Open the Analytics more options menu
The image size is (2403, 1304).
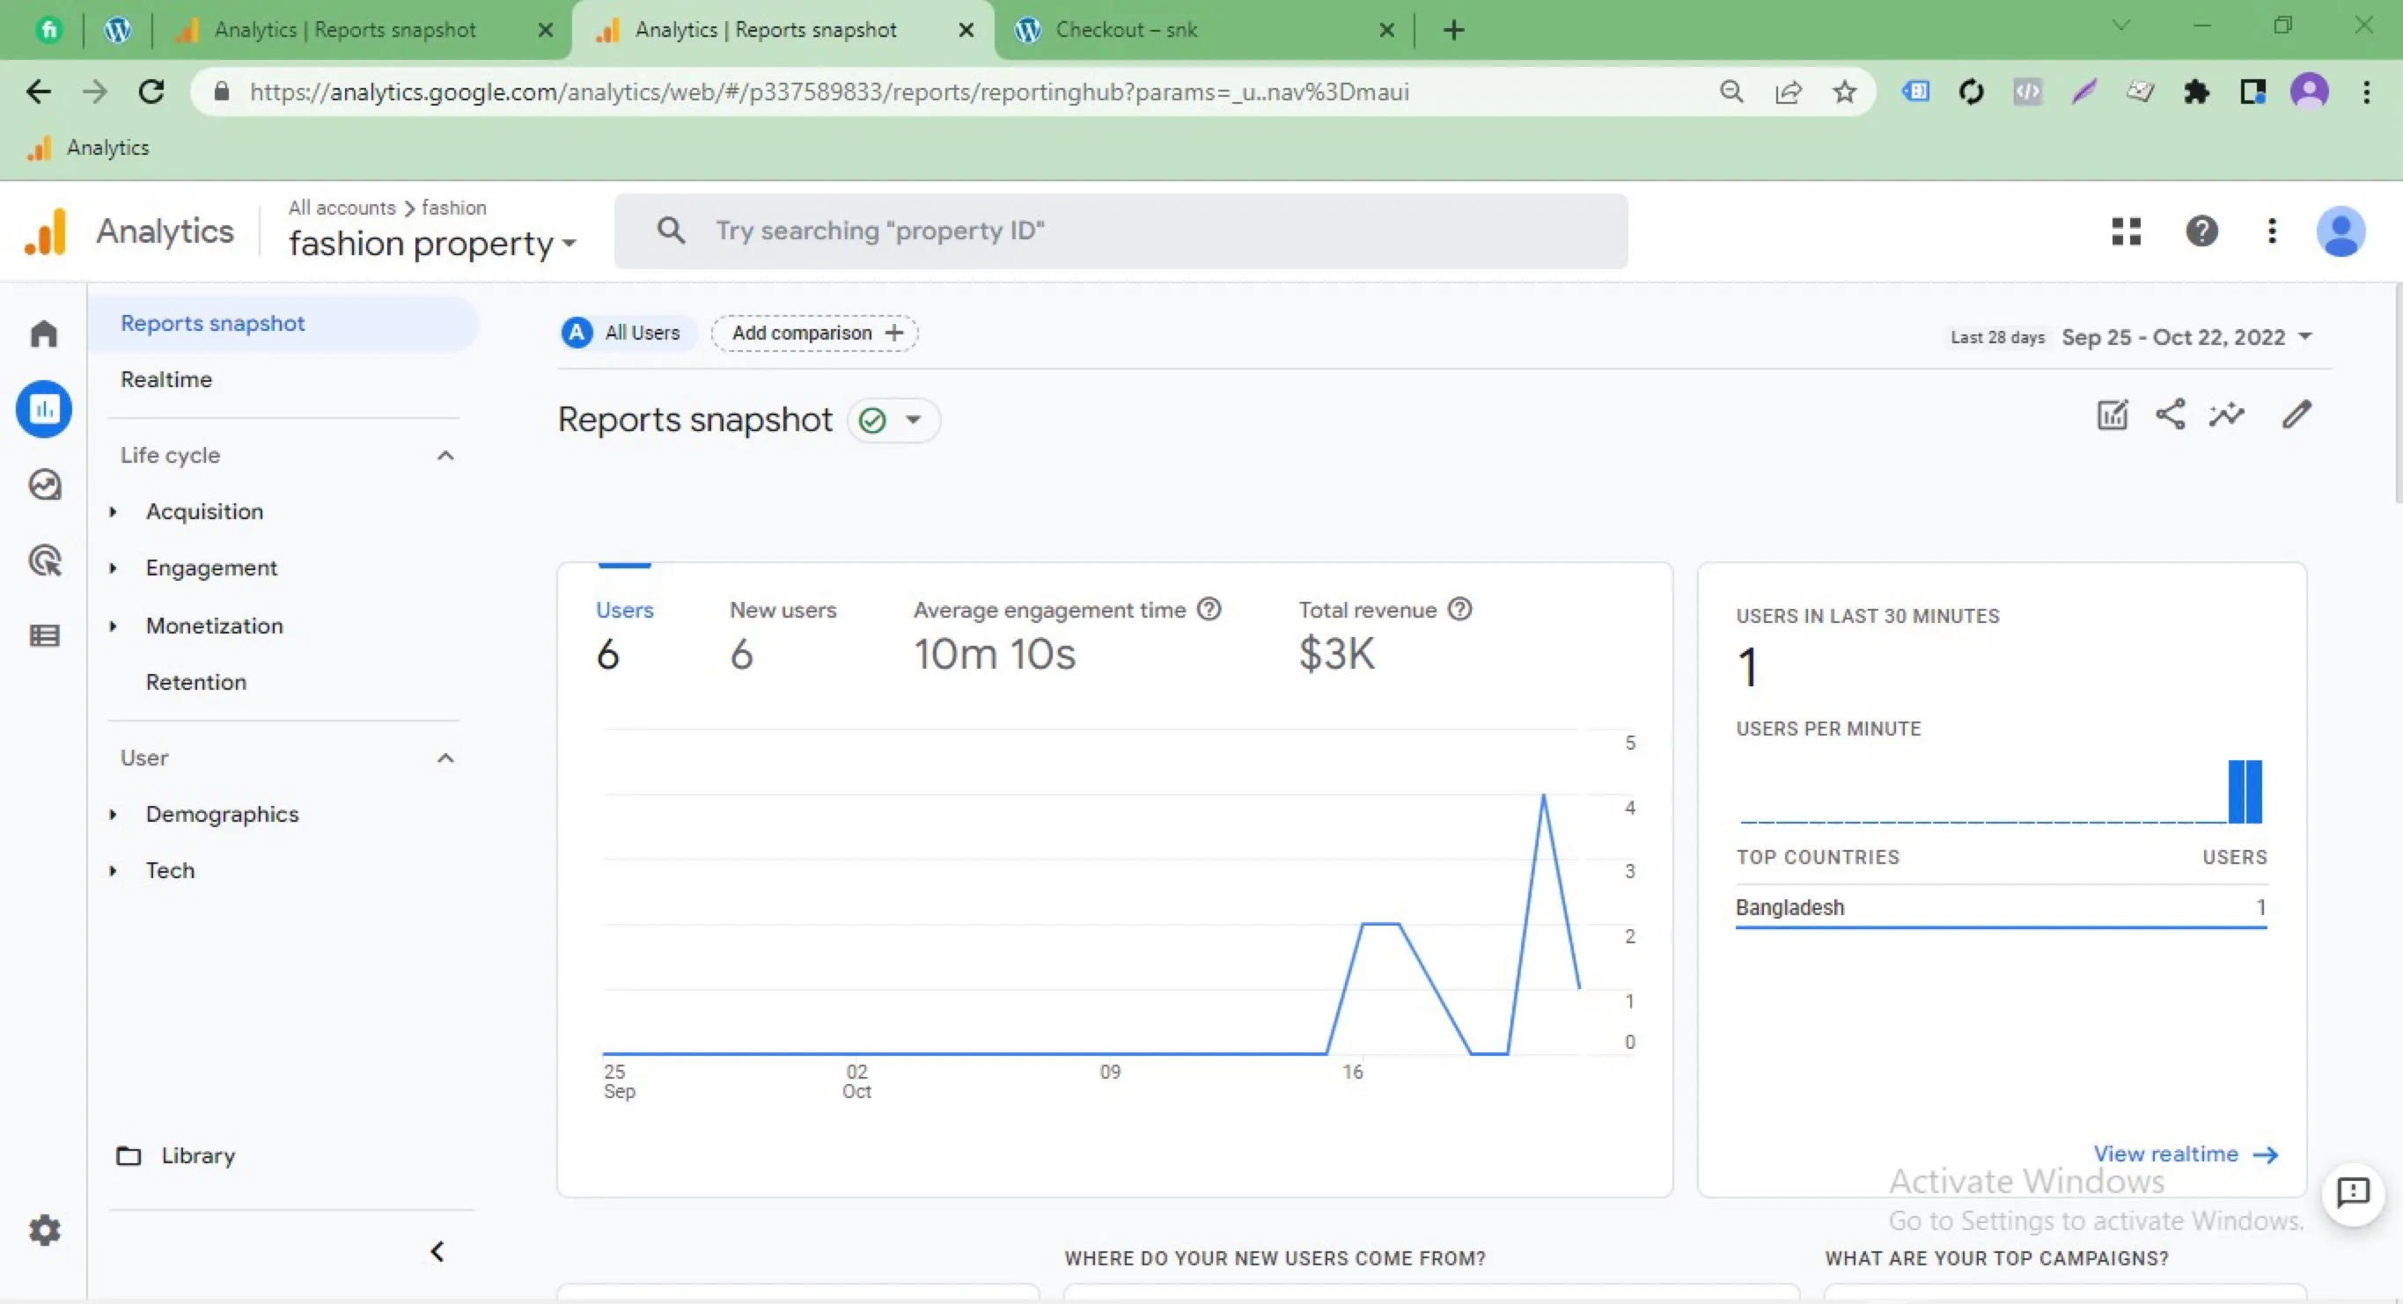2273,231
